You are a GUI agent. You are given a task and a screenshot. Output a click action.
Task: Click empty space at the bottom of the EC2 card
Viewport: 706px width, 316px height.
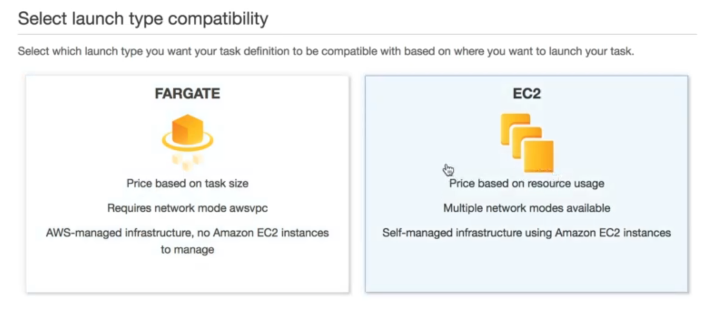click(526, 269)
